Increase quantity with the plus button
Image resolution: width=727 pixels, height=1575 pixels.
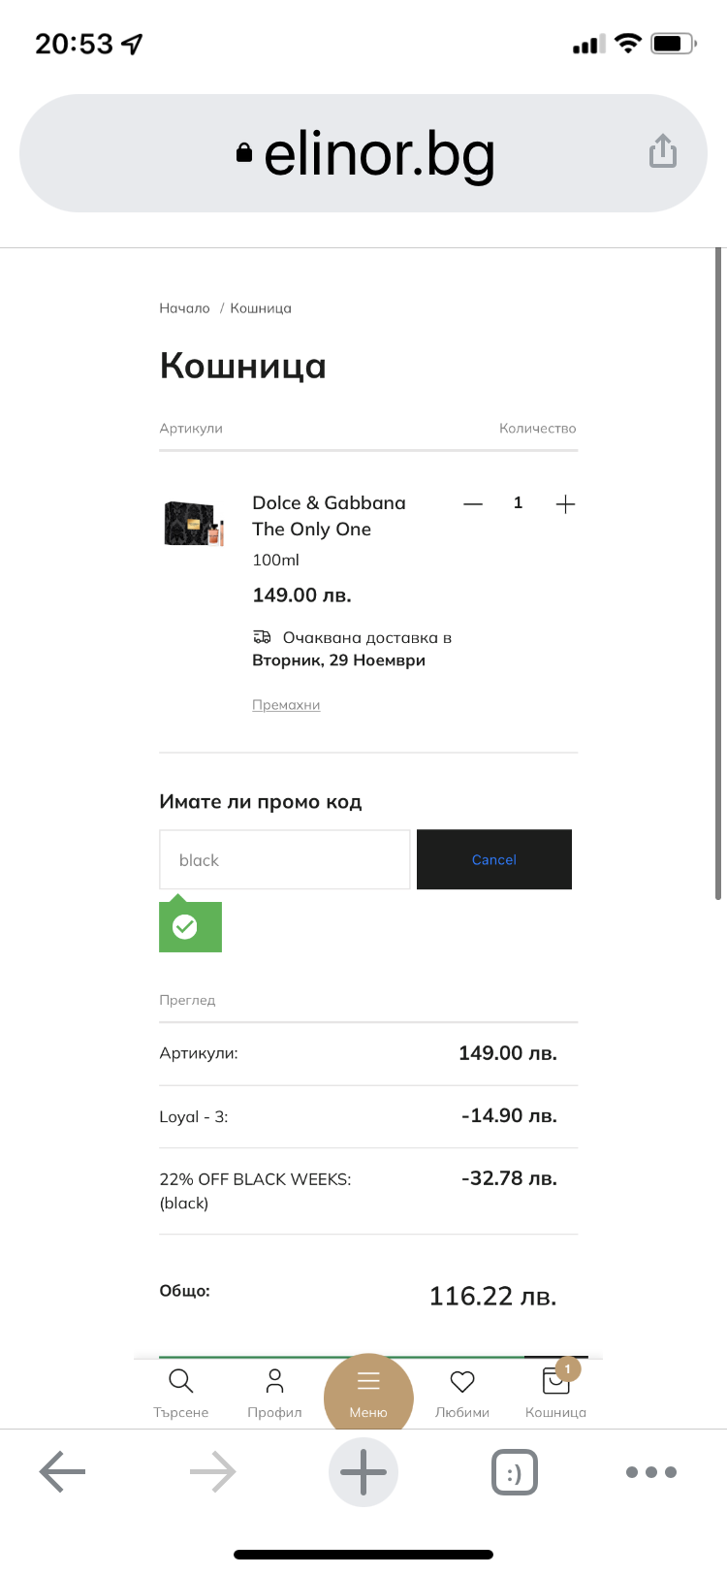point(565,503)
